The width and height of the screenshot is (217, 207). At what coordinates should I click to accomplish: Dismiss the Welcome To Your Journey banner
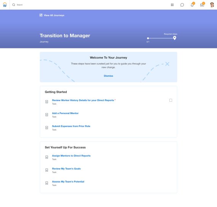click(108, 76)
